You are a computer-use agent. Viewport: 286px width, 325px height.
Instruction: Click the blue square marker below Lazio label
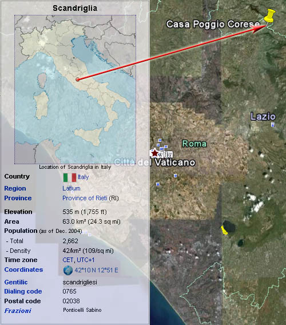(273, 125)
